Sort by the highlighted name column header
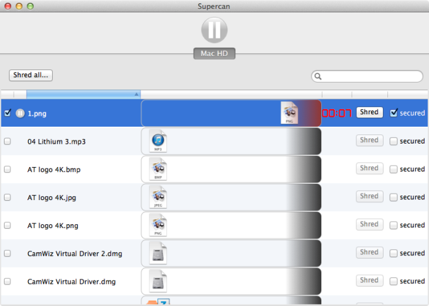The width and height of the screenshot is (429, 306). click(x=83, y=94)
